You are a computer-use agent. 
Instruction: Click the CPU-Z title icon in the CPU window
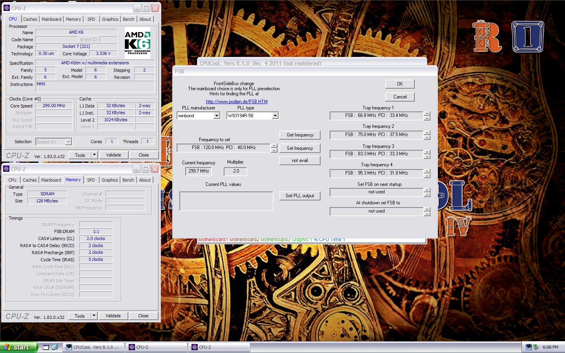point(7,8)
